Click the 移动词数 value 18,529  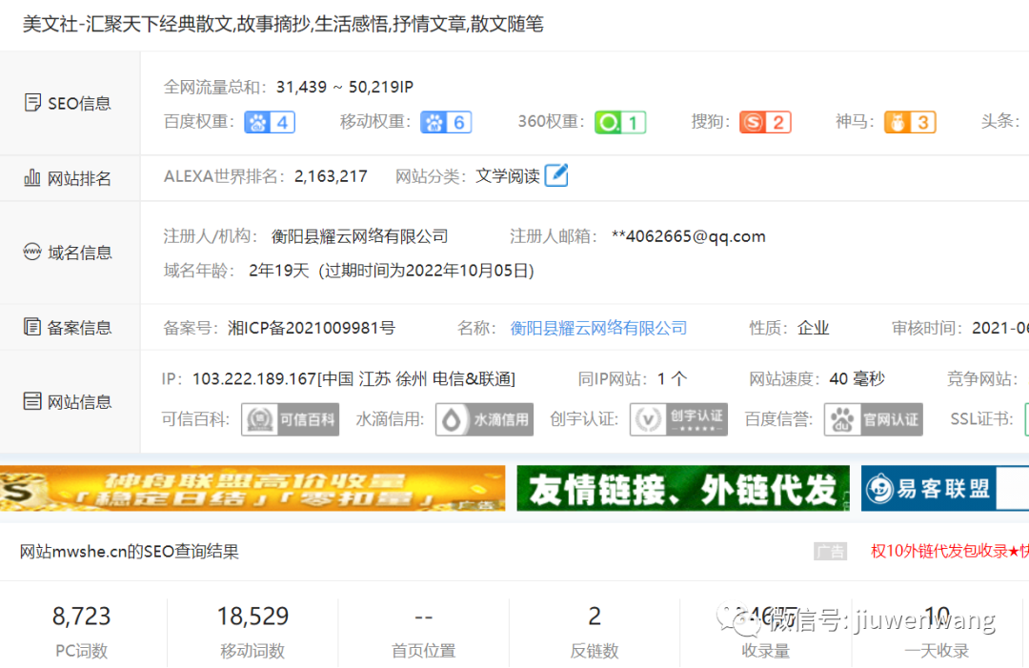click(x=252, y=617)
